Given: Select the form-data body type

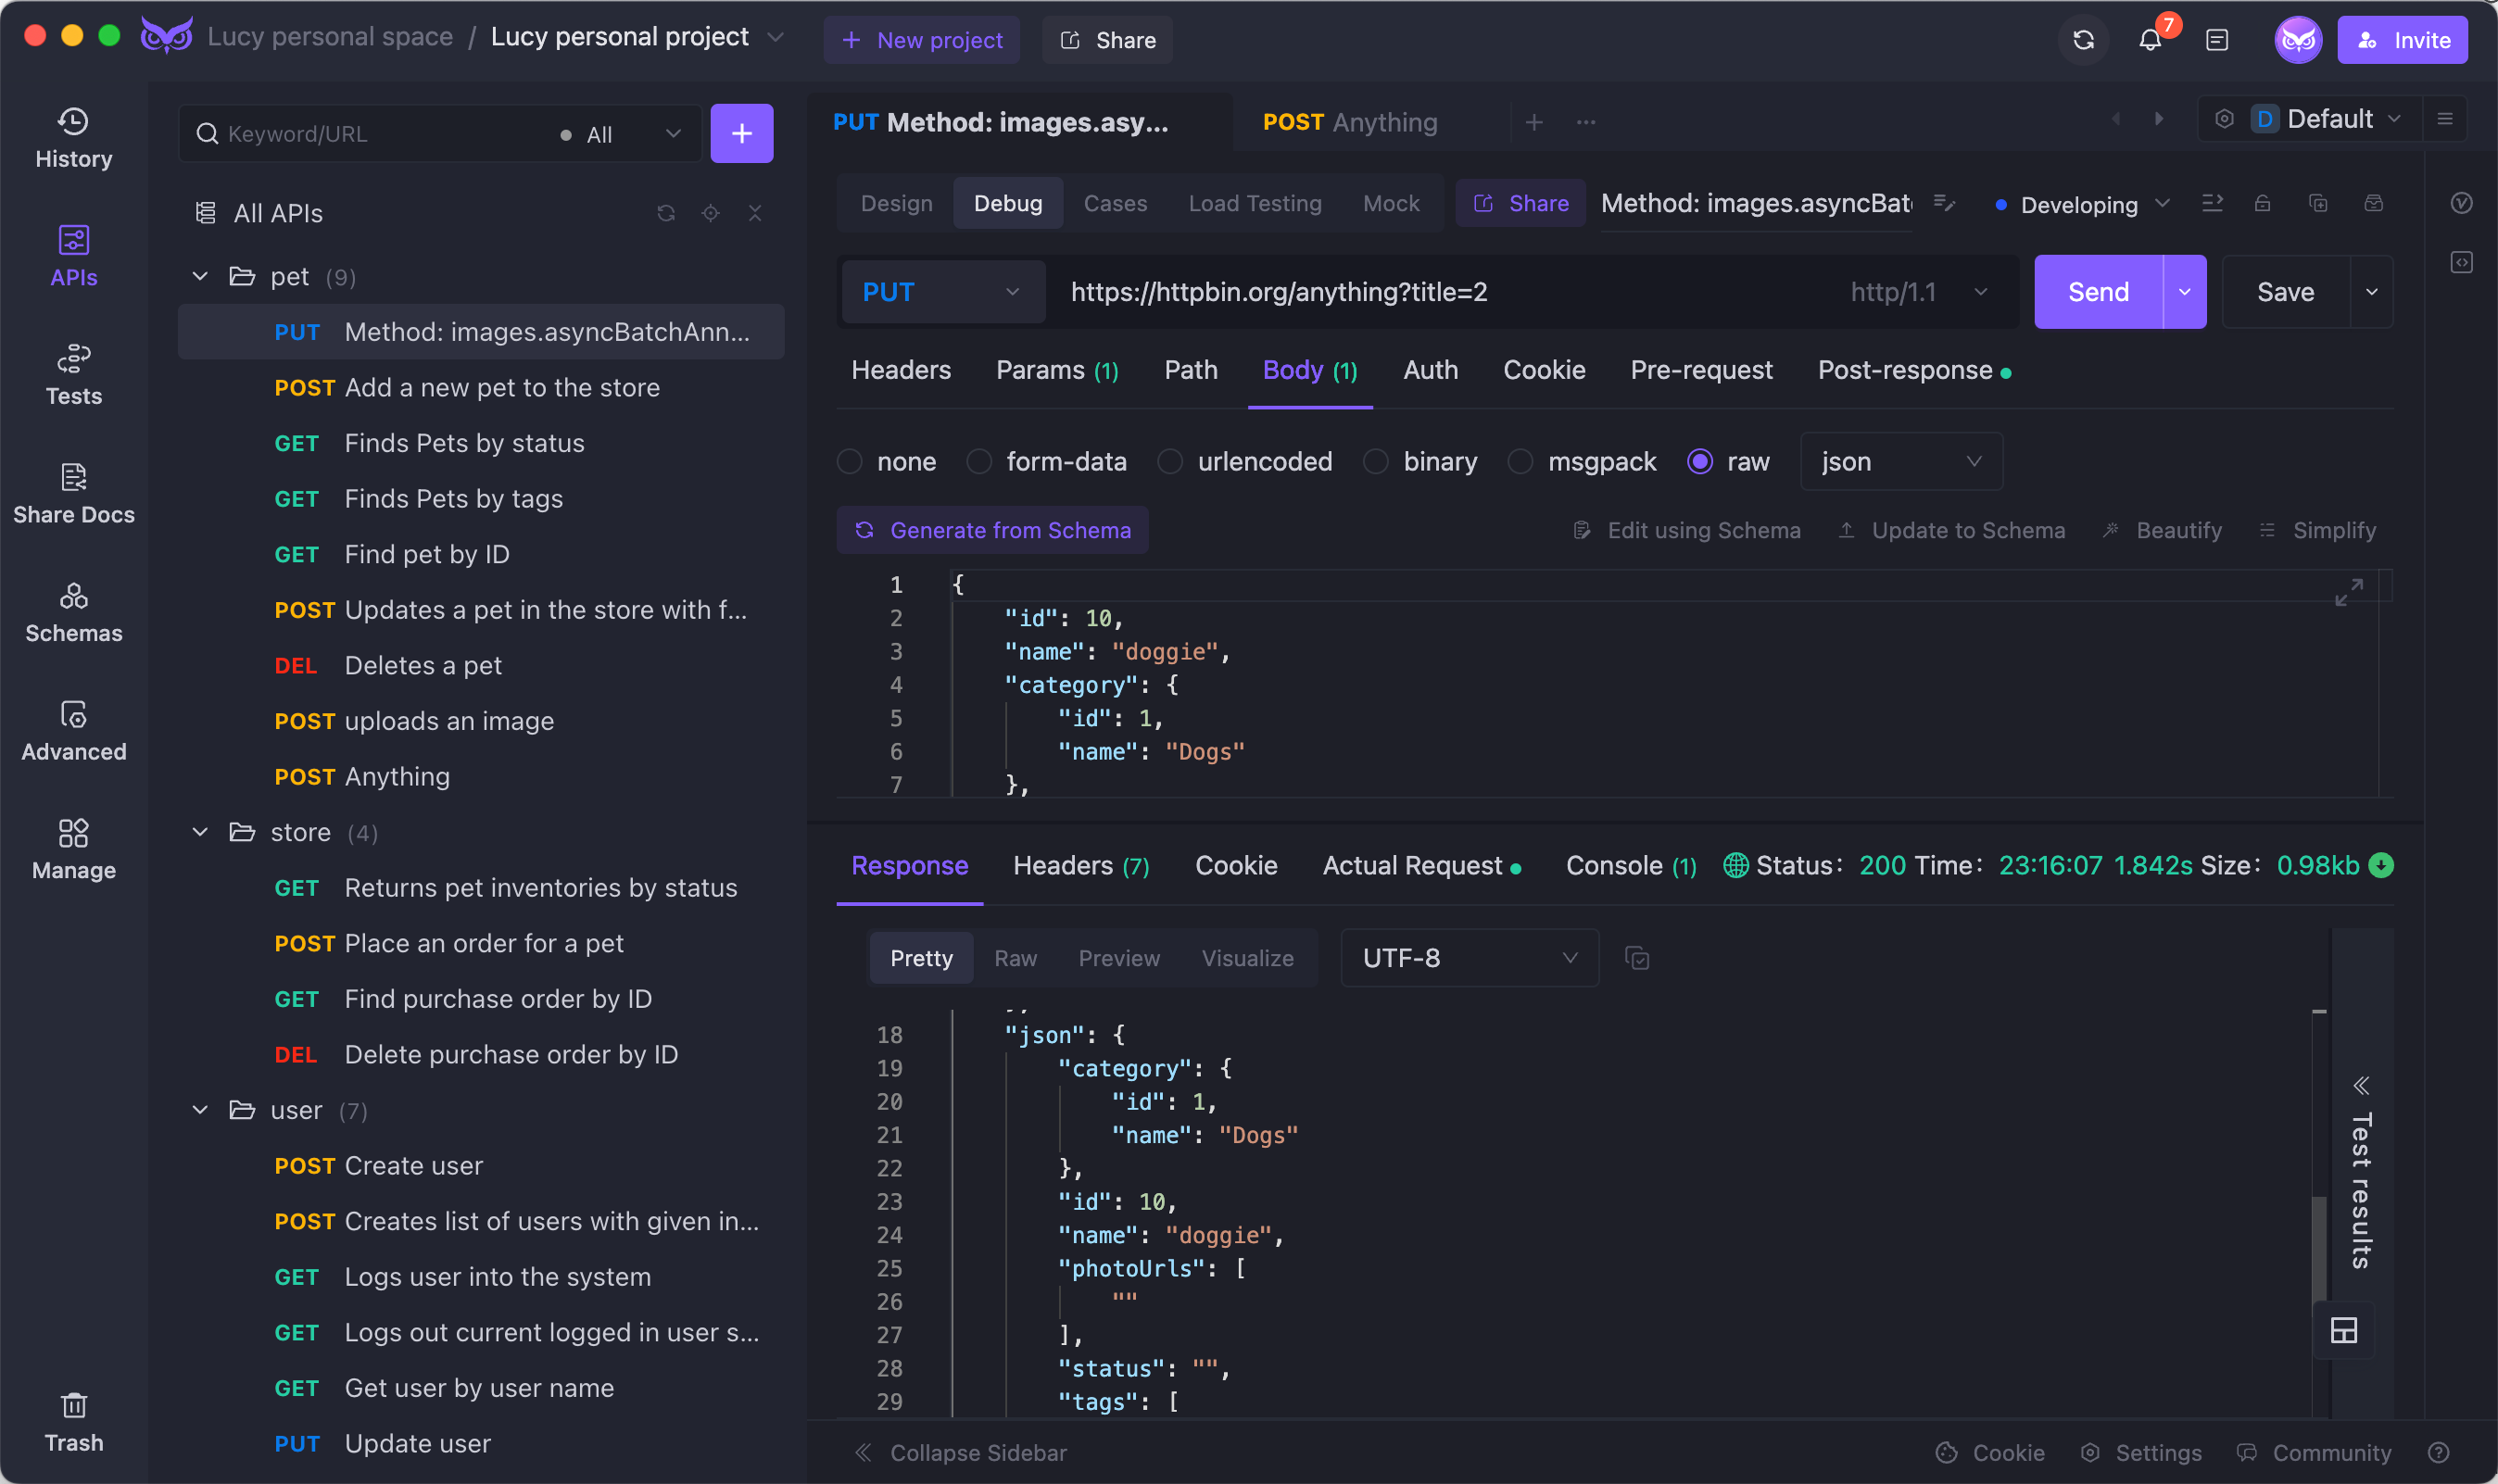Looking at the screenshot, I should pos(1047,461).
